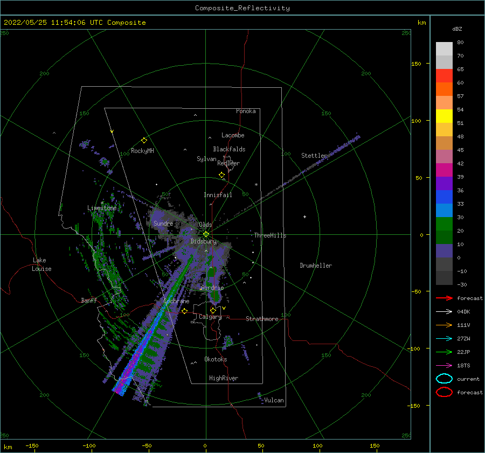Screen dimensions: 485x453
Task: Click the 36 dBZ blue color swatch
Action: [x=444, y=197]
